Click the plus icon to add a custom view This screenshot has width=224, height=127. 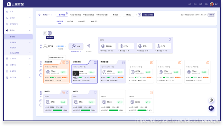(139, 15)
